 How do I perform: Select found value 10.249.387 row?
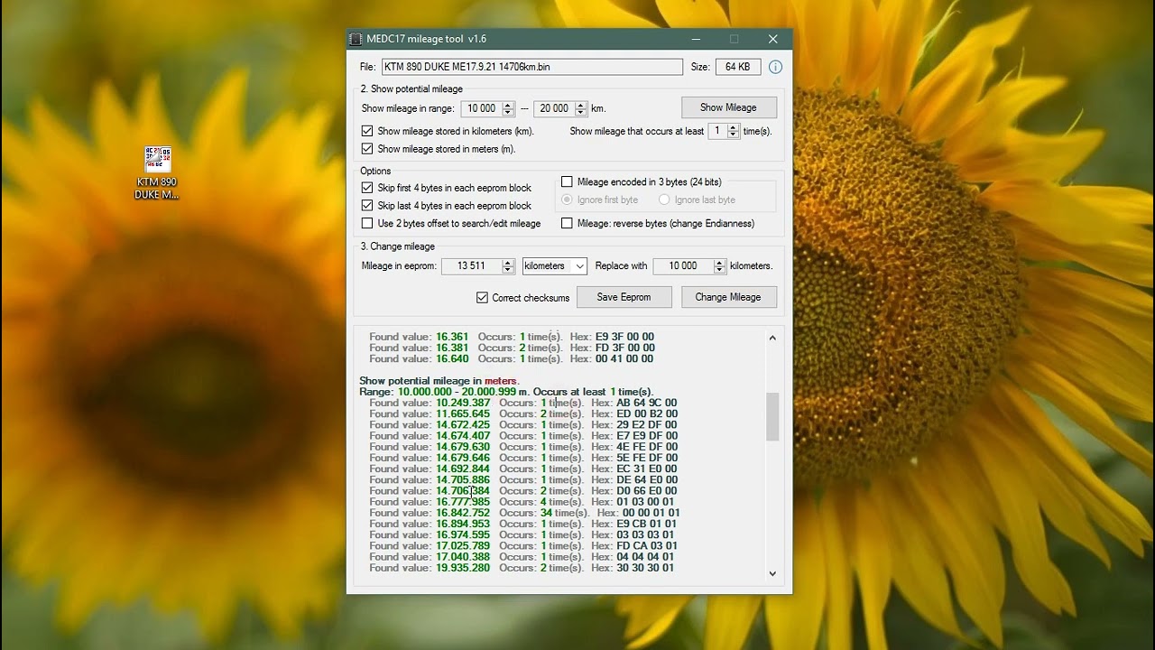click(523, 403)
